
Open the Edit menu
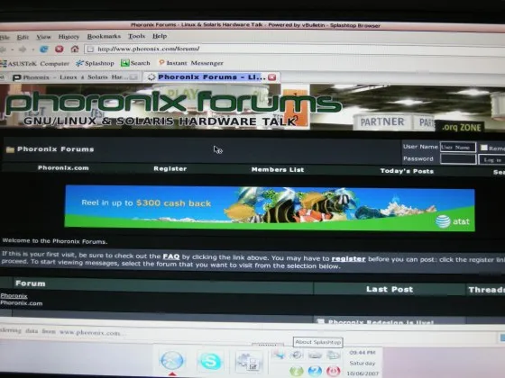point(23,37)
